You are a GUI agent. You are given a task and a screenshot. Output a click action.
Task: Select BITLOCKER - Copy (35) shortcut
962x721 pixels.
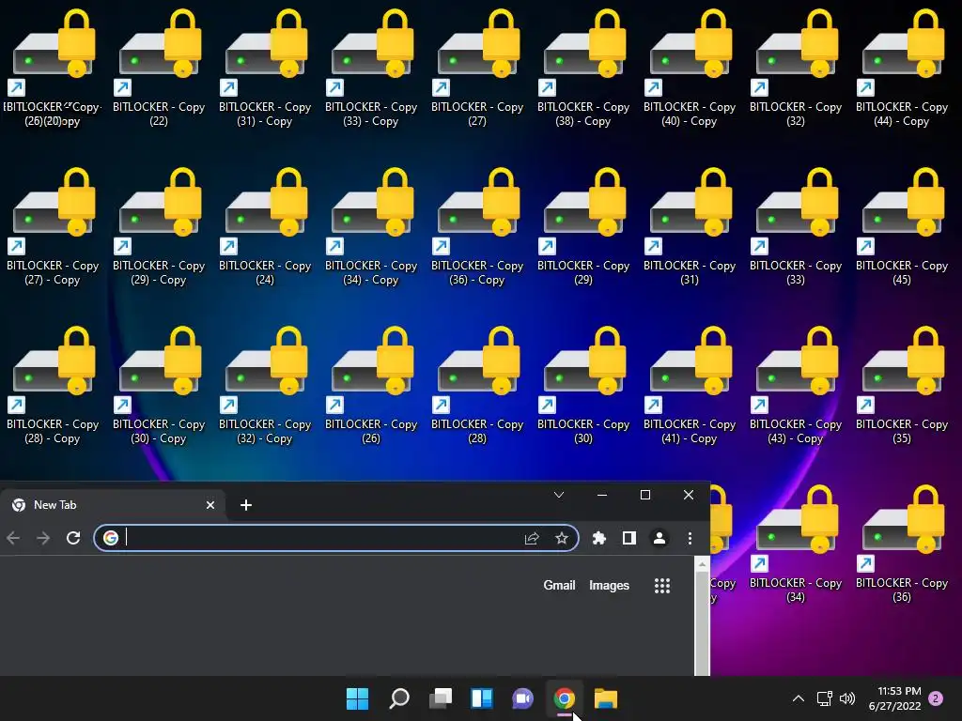tap(902, 385)
